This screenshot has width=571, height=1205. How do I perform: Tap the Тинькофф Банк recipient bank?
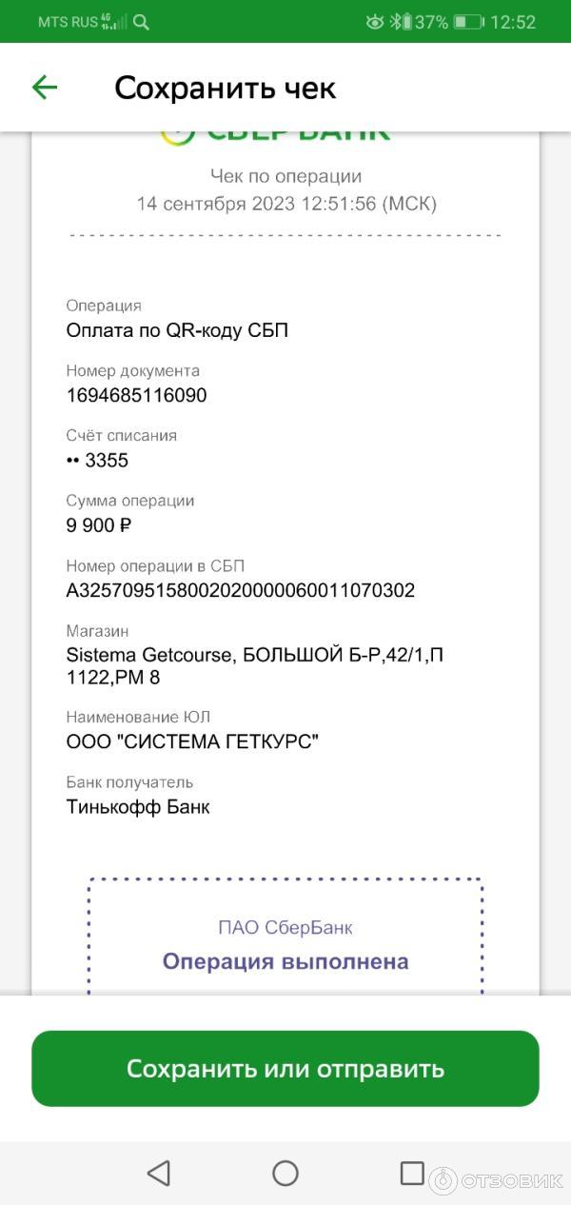138,807
